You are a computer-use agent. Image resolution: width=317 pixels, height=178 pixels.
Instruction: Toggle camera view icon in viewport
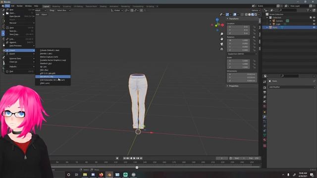tap(222, 44)
